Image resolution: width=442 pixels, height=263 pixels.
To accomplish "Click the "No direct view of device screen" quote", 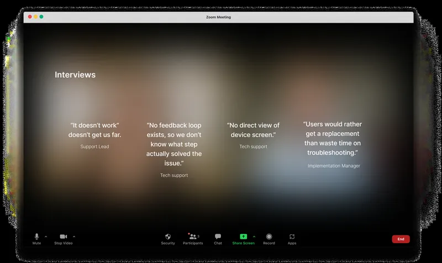I will click(x=253, y=130).
